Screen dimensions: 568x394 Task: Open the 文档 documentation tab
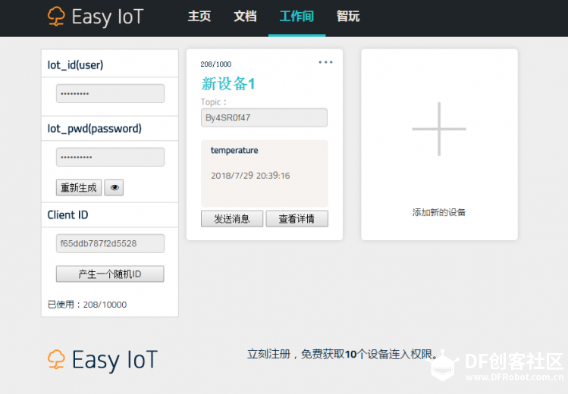click(x=245, y=16)
